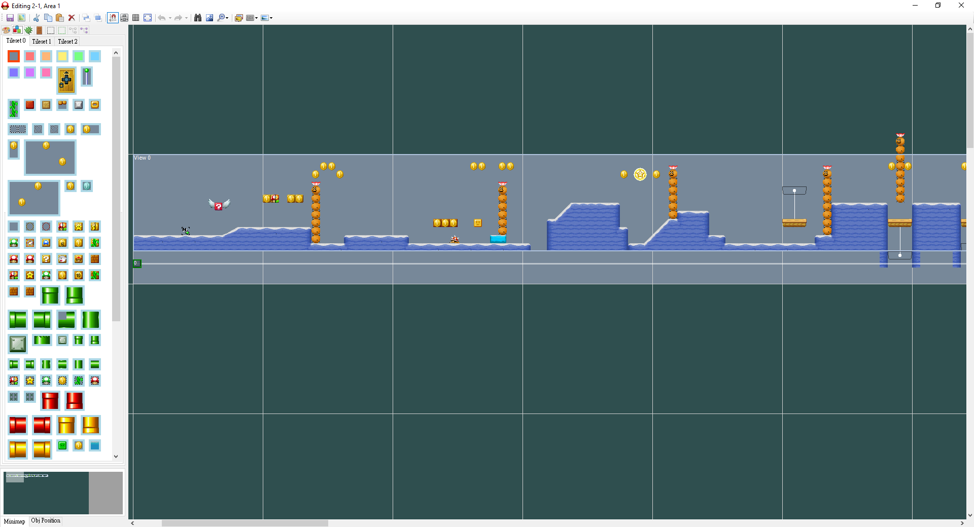Viewport: 974px width, 527px height.
Task: Click the level minimap preview
Action: [46, 493]
